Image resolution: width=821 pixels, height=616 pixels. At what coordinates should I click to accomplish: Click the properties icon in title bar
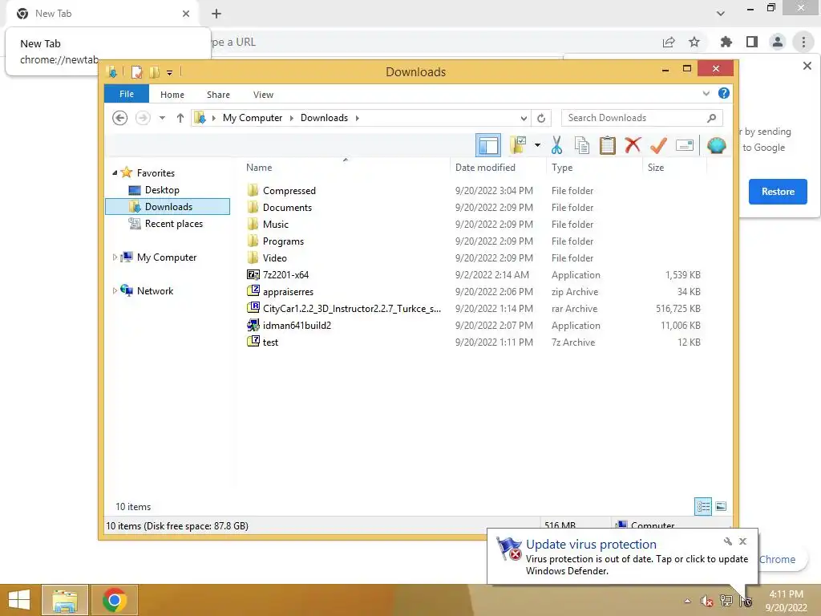tap(137, 71)
